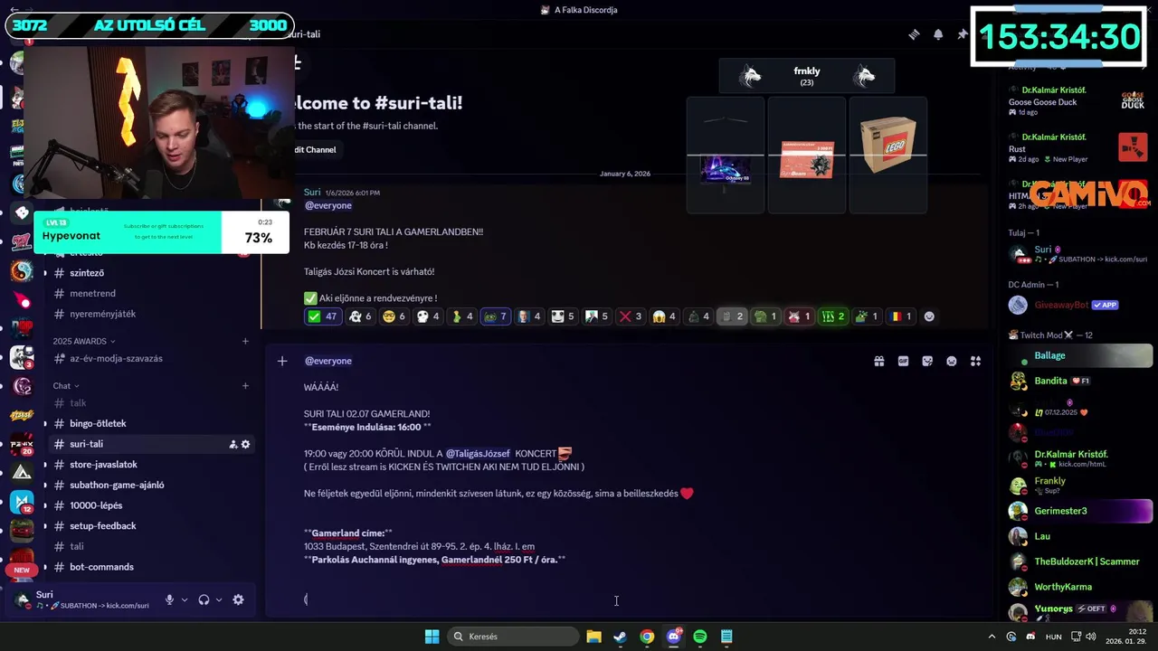The width and height of the screenshot is (1158, 651).
Task: Open the Windows Start menu
Action: (432, 637)
